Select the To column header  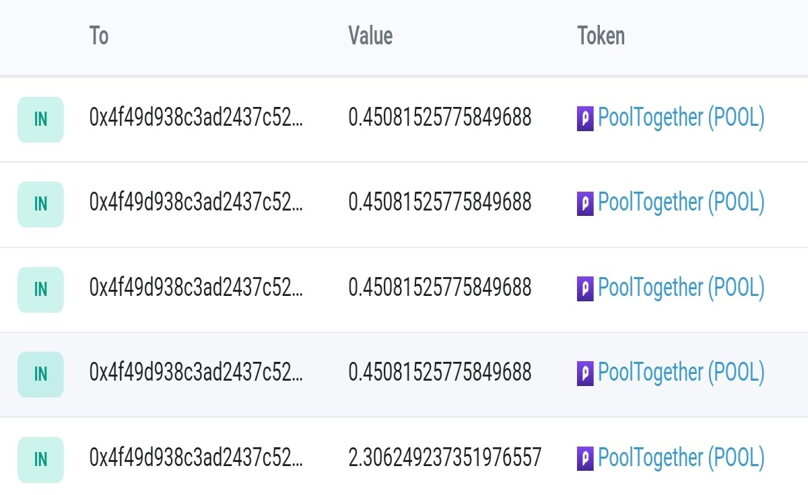pos(99,36)
